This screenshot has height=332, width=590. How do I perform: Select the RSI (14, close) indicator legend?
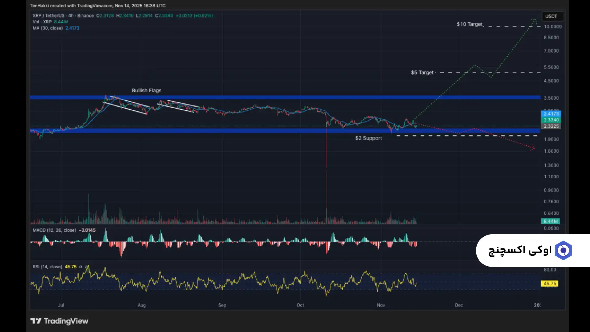[x=47, y=267]
